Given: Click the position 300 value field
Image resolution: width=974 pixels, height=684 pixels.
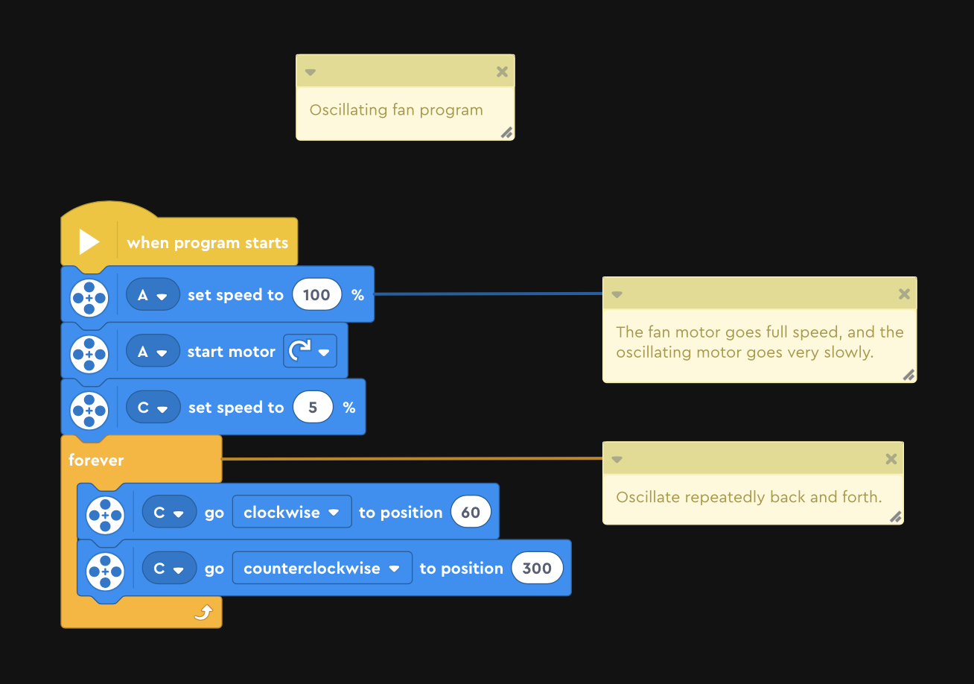Looking at the screenshot, I should point(537,569).
